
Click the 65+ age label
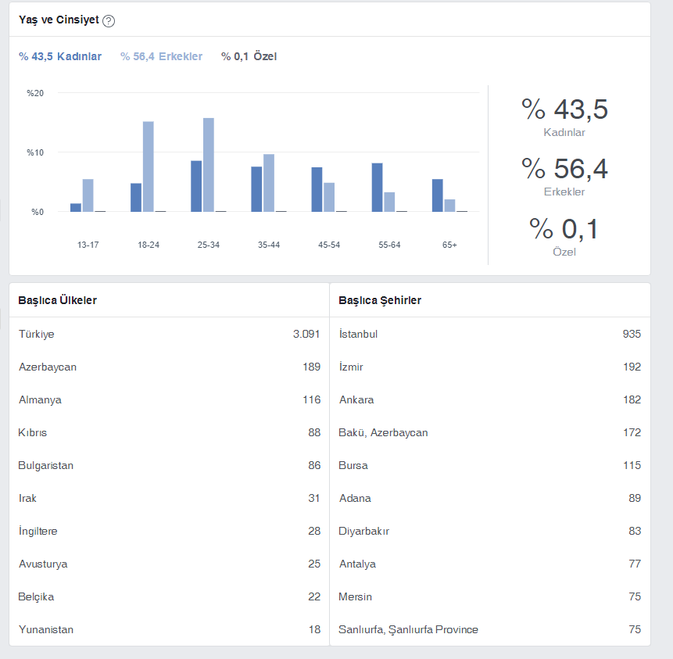click(x=449, y=245)
